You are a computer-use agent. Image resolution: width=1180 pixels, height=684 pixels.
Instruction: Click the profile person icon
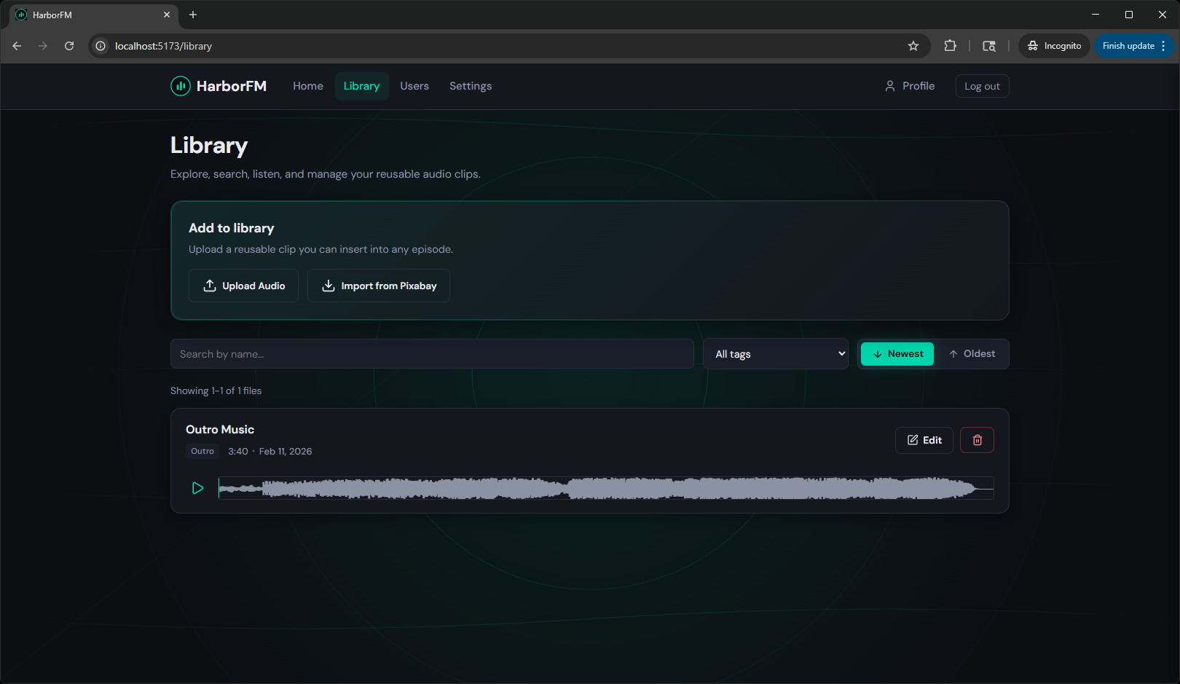[889, 85]
